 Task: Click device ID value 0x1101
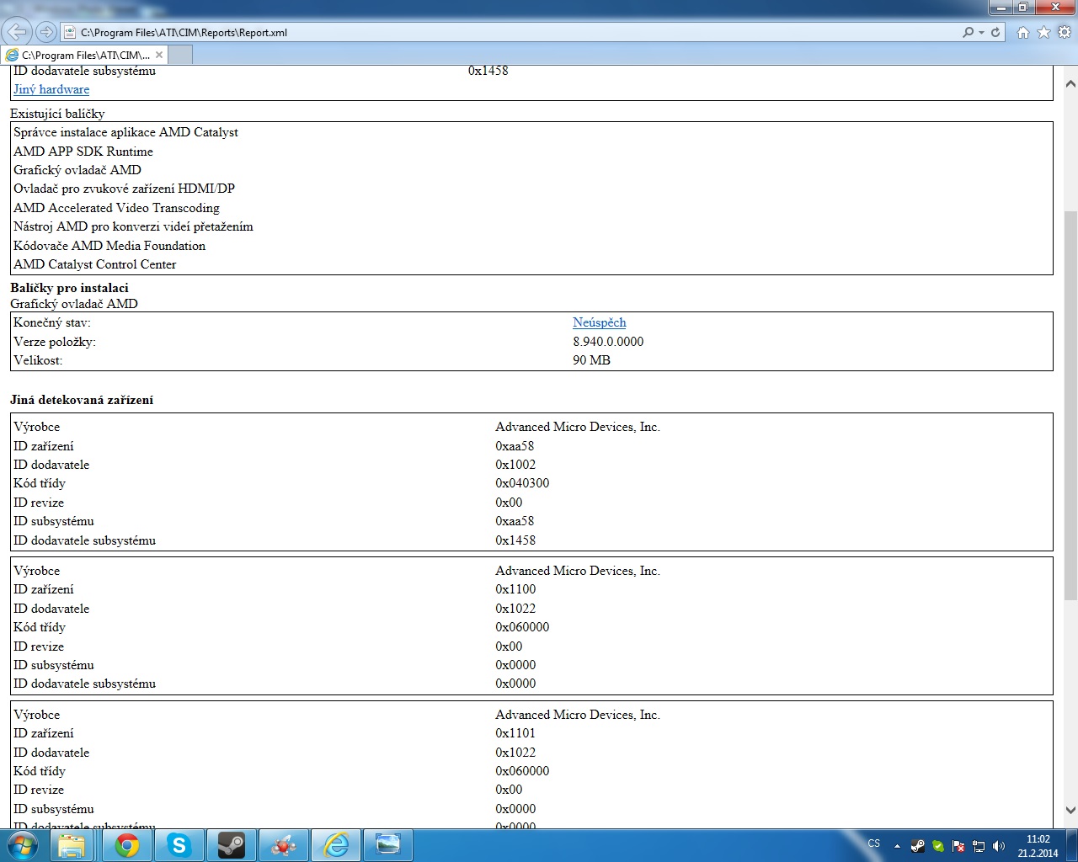[515, 733]
